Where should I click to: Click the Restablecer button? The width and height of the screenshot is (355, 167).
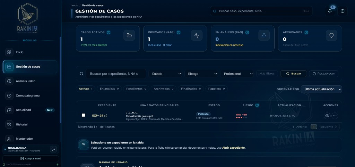[324, 74]
